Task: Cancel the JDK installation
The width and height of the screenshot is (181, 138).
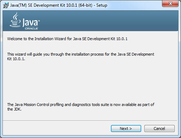Action: [160, 128]
